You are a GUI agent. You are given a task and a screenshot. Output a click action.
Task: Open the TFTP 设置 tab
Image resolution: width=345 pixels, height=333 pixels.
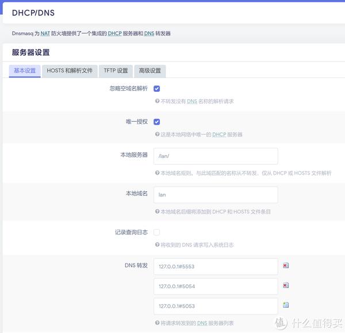[116, 71]
